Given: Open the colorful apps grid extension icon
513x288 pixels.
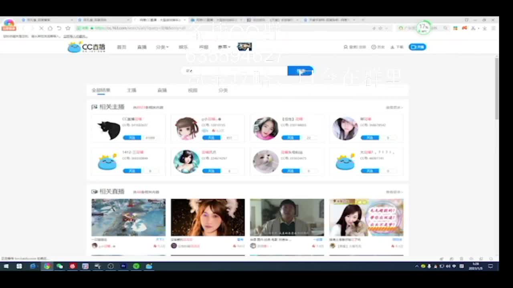Looking at the screenshot, I should pyautogui.click(x=455, y=28).
